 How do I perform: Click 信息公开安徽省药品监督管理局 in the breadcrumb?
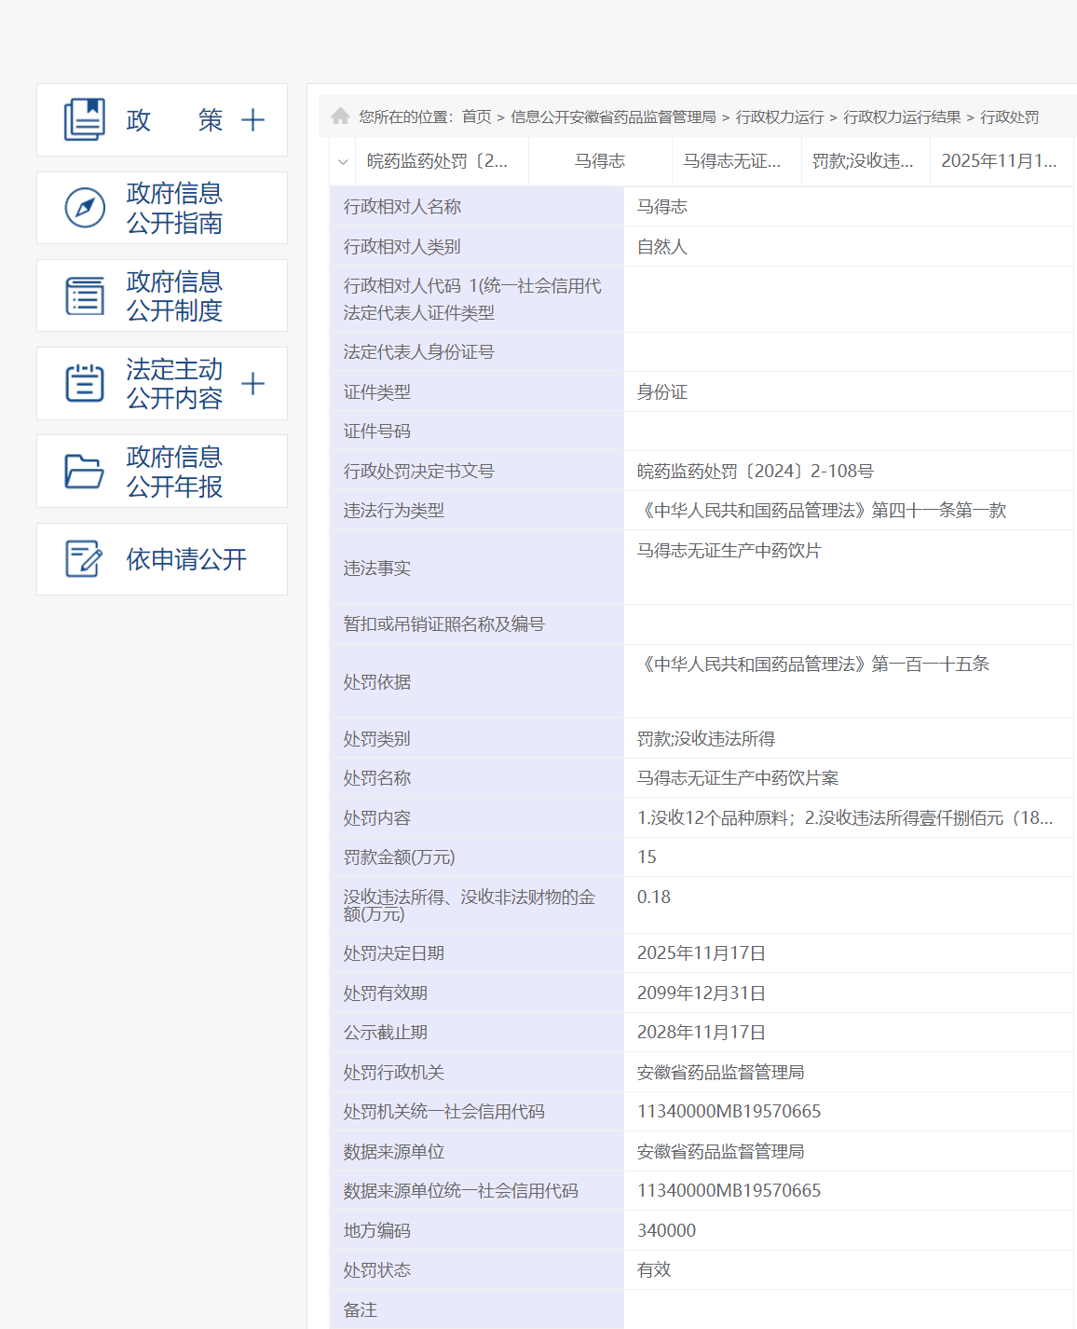click(615, 116)
